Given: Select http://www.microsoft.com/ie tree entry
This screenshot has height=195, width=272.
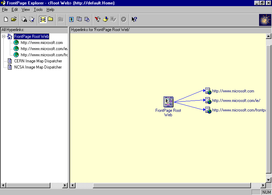Looking at the screenshot, I should pyautogui.click(x=44, y=49).
